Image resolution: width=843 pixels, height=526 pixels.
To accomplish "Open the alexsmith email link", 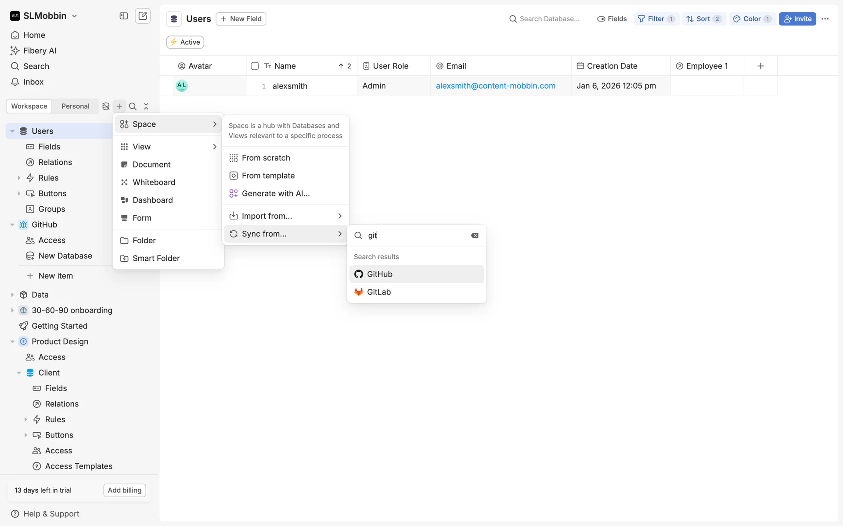I will click(495, 86).
